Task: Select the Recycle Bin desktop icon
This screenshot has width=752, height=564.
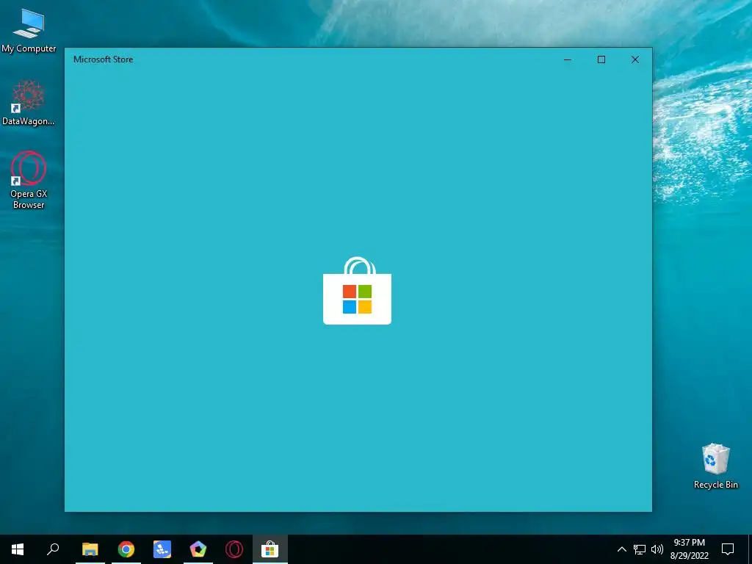Action: pos(715,466)
